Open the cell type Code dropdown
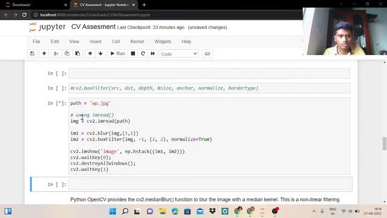The image size is (387, 218). (179, 54)
